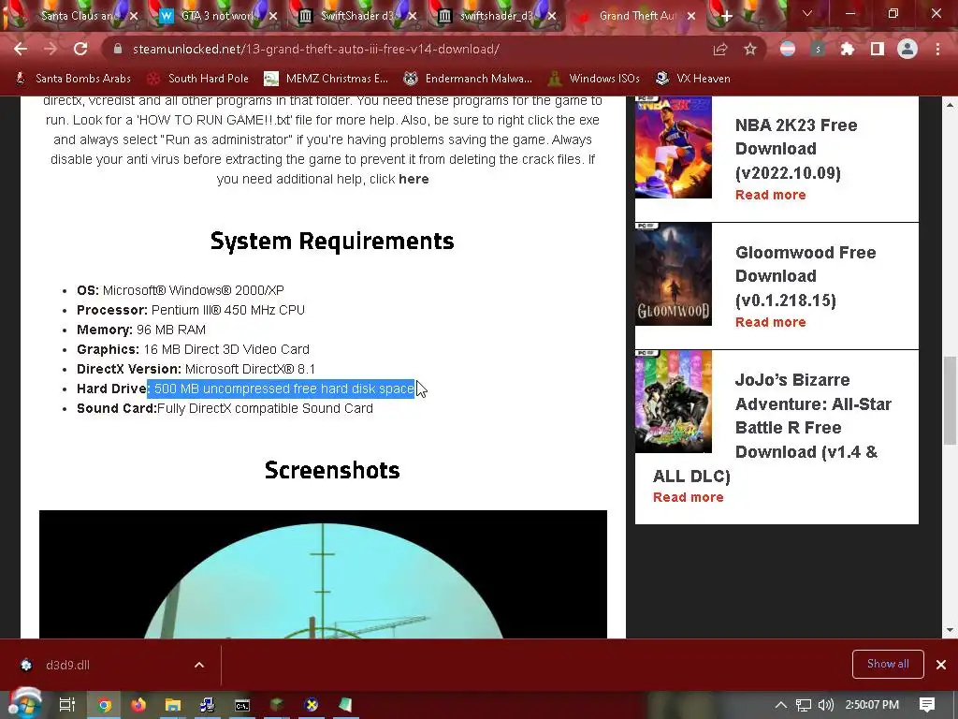This screenshot has height=719, width=958.
Task: Show hidden system tray icons
Action: pos(781,705)
